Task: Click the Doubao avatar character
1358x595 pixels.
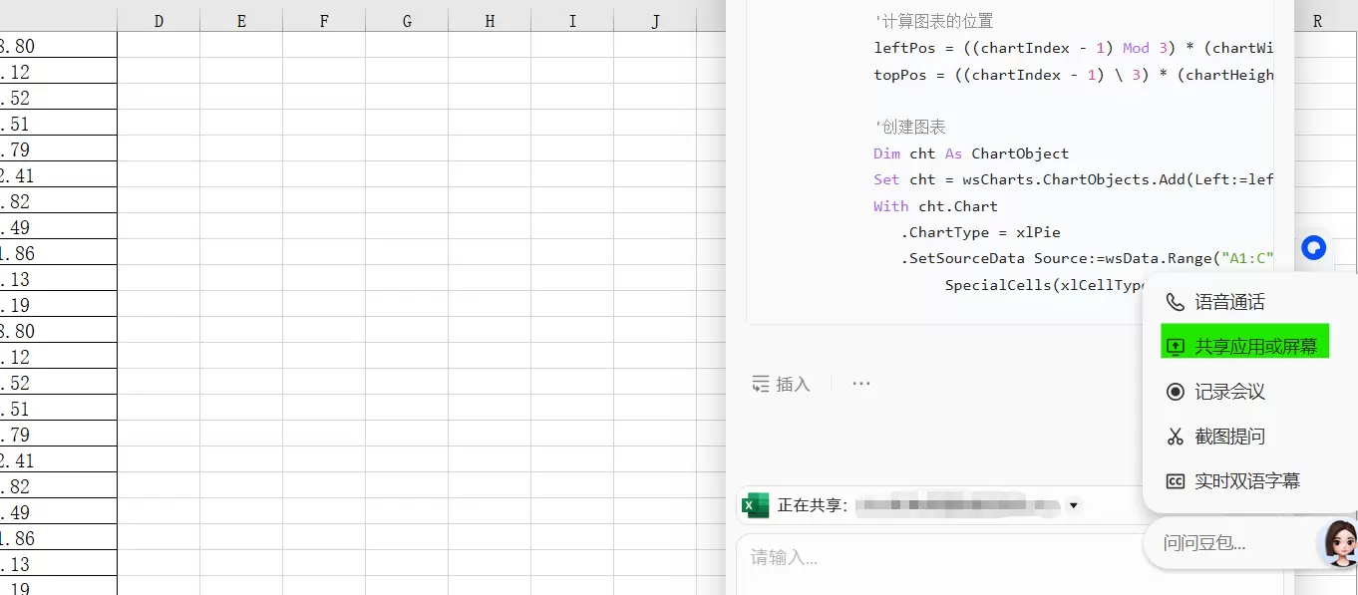Action: (1338, 543)
